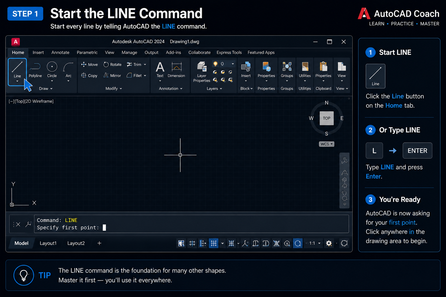446x297 pixels.
Task: Activate the Copy command
Action: [x=89, y=75]
